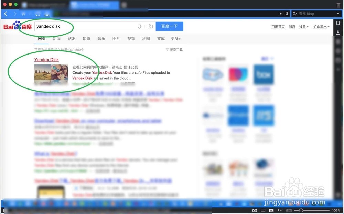
Task: Click the search engine magnifier icon
Action: point(295,14)
